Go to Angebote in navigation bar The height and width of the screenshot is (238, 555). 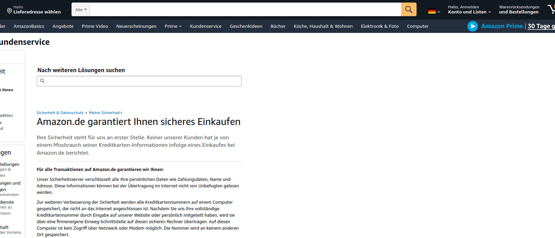click(63, 26)
